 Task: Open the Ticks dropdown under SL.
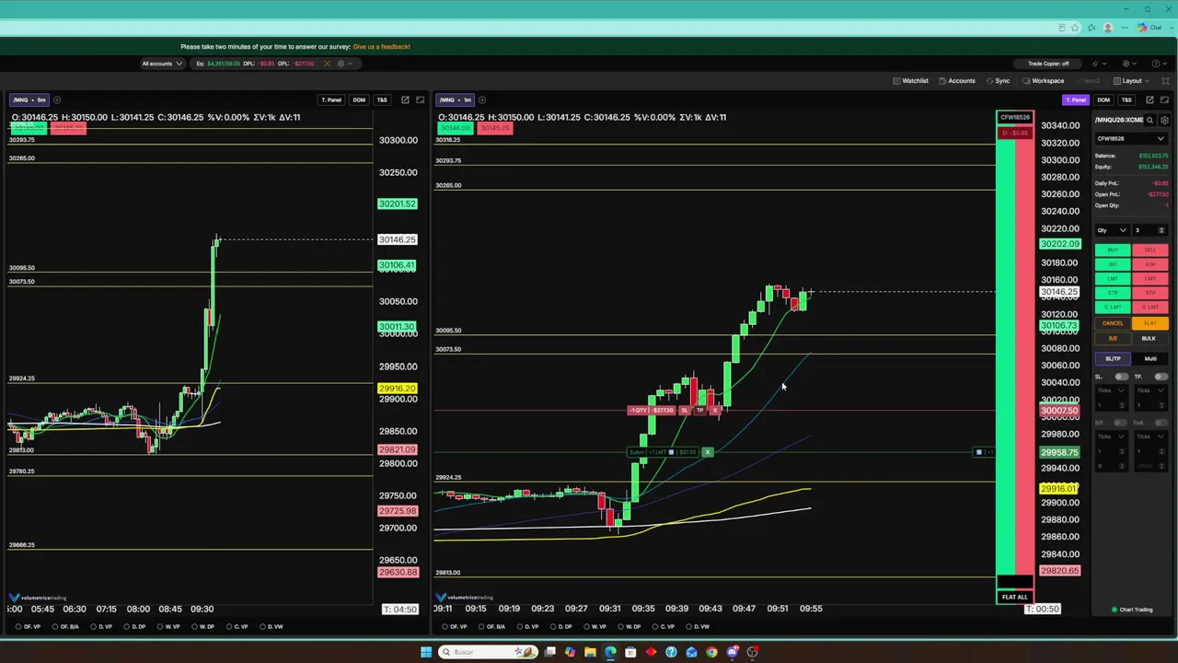click(x=1112, y=390)
